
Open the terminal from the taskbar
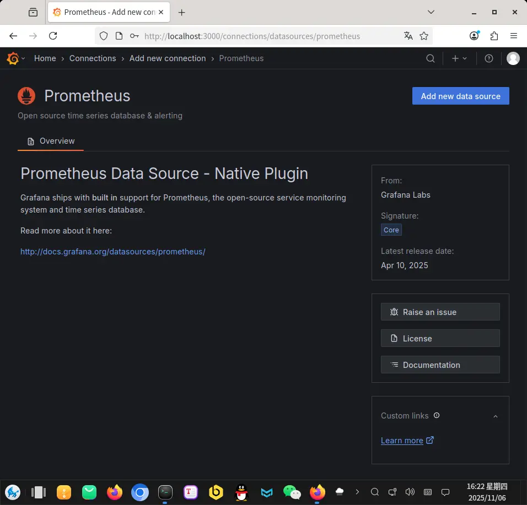click(x=165, y=492)
